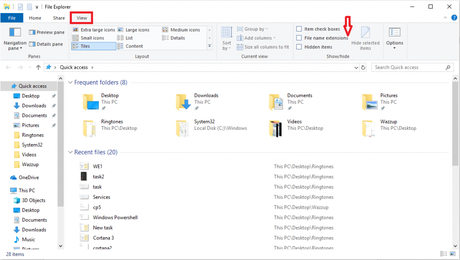Viewport: 460px width, 260px height.
Task: Collapse the Recent files section
Action: [70, 152]
